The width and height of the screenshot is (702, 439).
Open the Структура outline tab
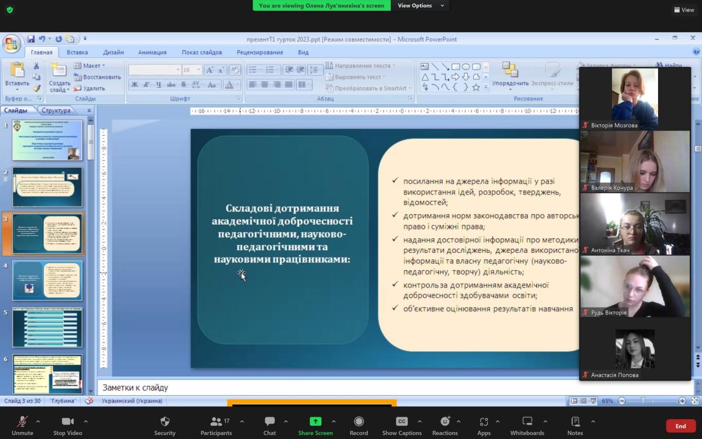[x=56, y=110]
